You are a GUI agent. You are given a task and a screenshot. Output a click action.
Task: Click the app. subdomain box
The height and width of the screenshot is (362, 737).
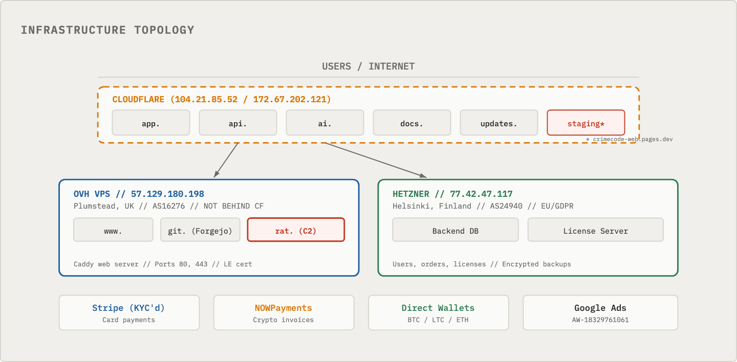pos(151,123)
